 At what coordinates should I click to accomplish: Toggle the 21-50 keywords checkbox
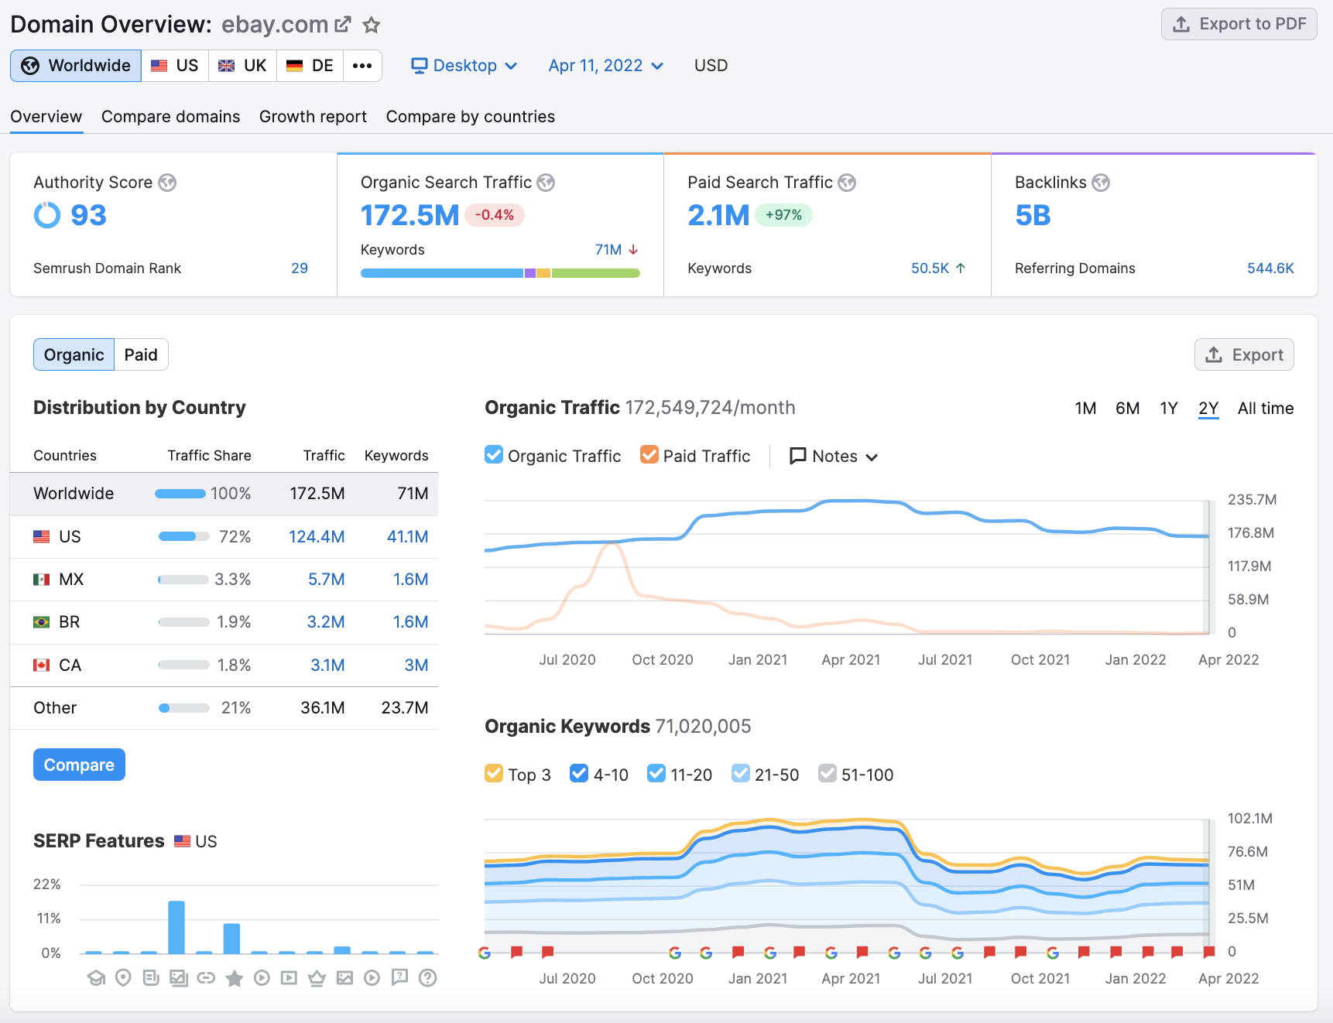click(741, 774)
